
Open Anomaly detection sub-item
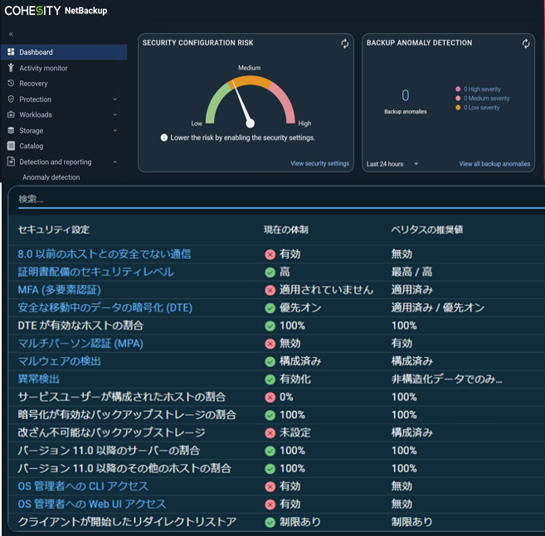pos(51,177)
